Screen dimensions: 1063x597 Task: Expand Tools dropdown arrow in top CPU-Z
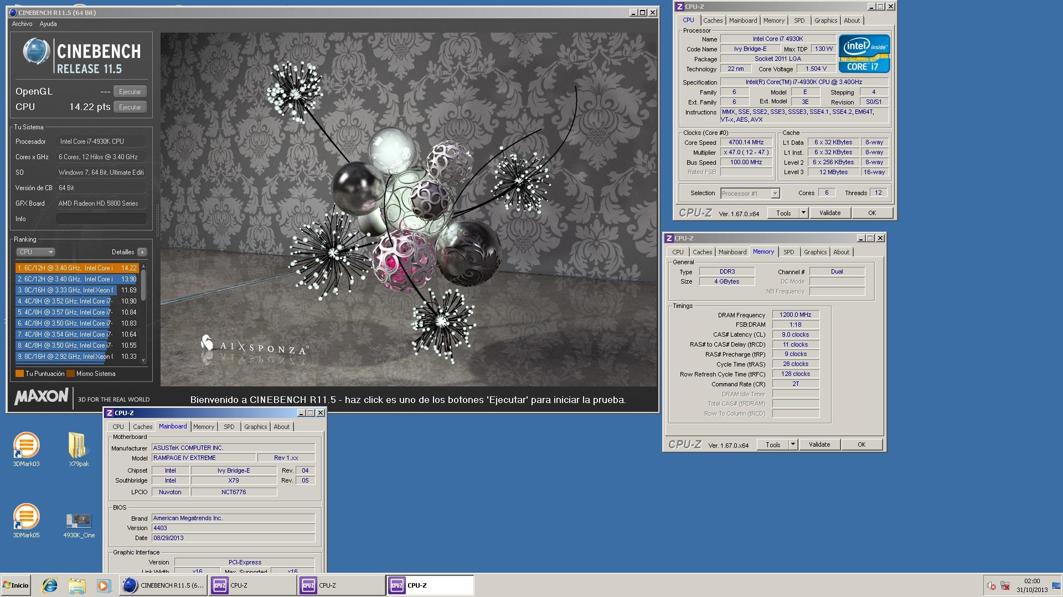coord(803,213)
